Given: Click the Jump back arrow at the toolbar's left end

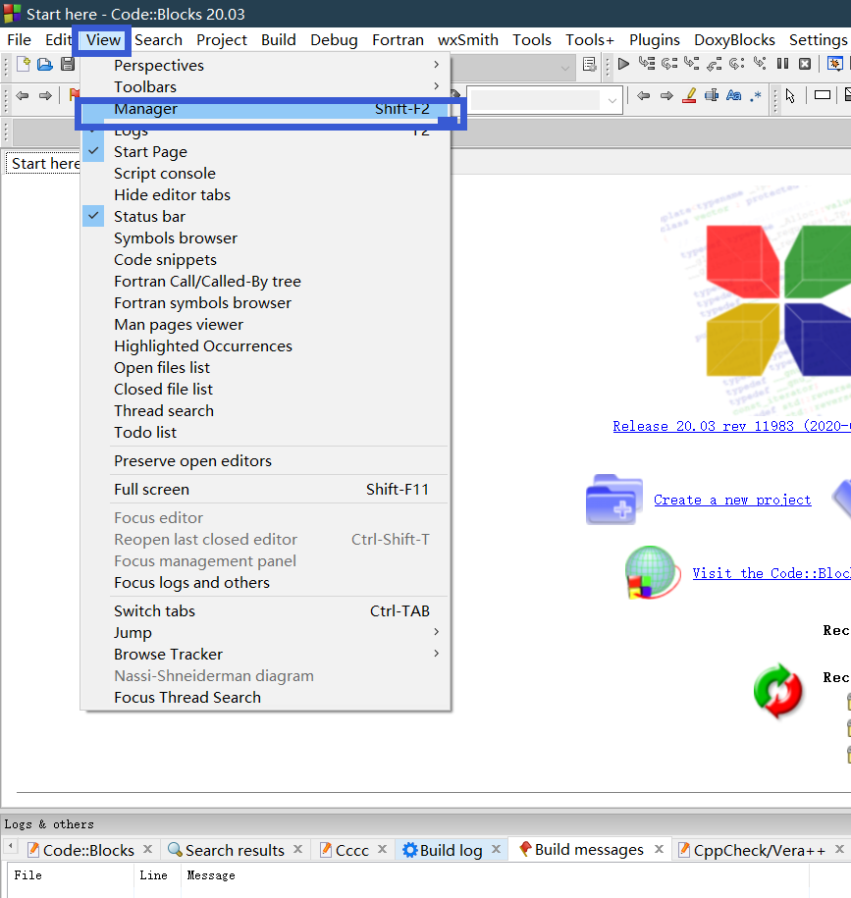Looking at the screenshot, I should click(x=23, y=95).
